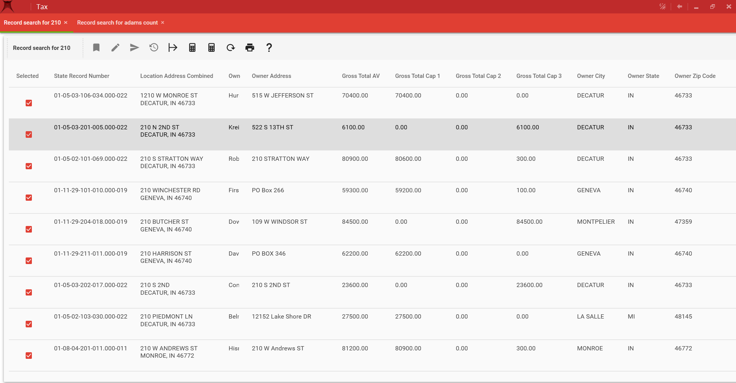The width and height of the screenshot is (736, 383).
Task: Close the Record search for 210 tab
Action: pos(66,23)
